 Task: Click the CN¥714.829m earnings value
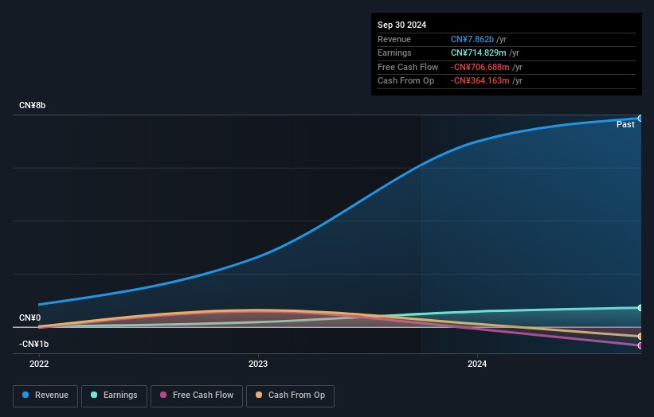pos(479,53)
